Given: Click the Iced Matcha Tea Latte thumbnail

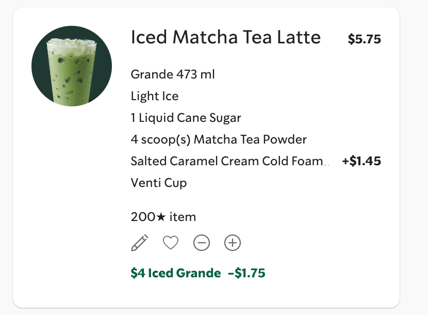Looking at the screenshot, I should point(72,66).
